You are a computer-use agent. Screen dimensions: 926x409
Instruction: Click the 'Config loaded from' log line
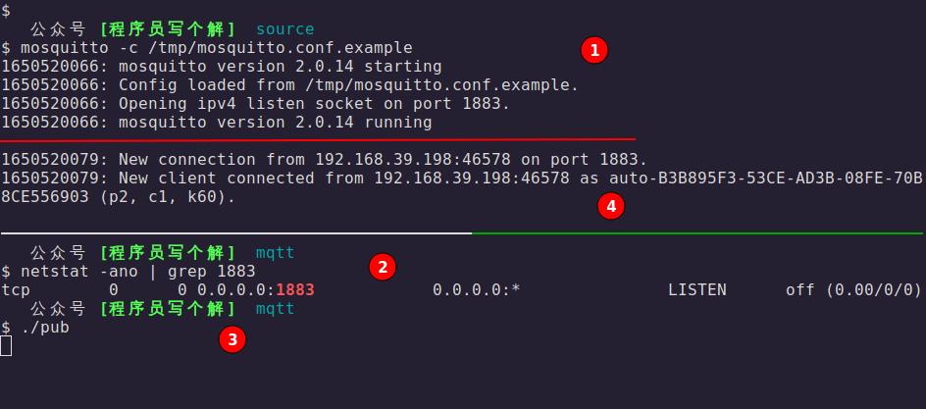point(290,84)
